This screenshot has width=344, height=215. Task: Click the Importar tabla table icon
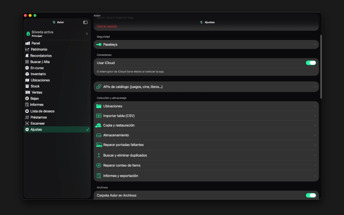[99, 116]
